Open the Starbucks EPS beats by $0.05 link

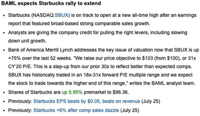pyautogui.click(x=87, y=101)
